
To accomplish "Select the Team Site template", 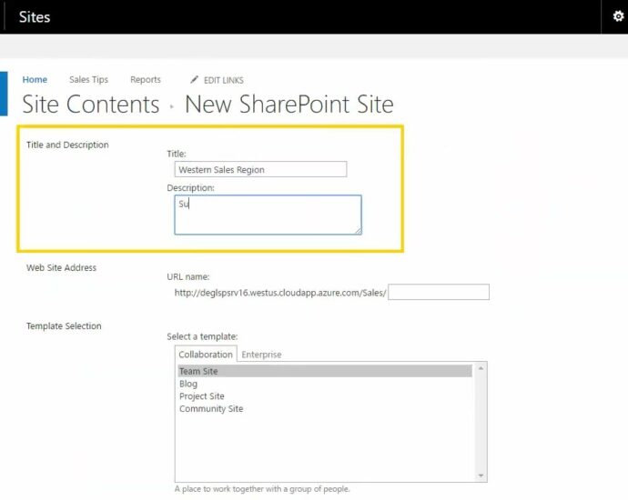I will [198, 371].
